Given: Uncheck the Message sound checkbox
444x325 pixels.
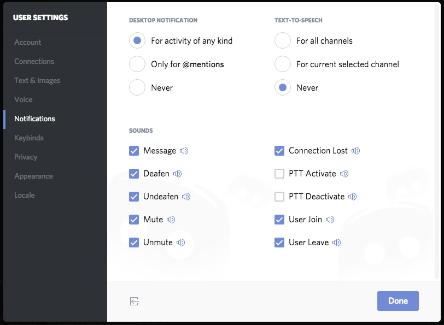Looking at the screenshot, I should coord(134,151).
